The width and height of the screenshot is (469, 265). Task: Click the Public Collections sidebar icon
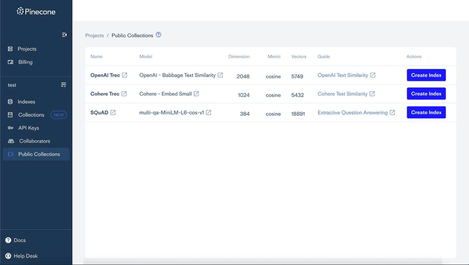pos(10,154)
